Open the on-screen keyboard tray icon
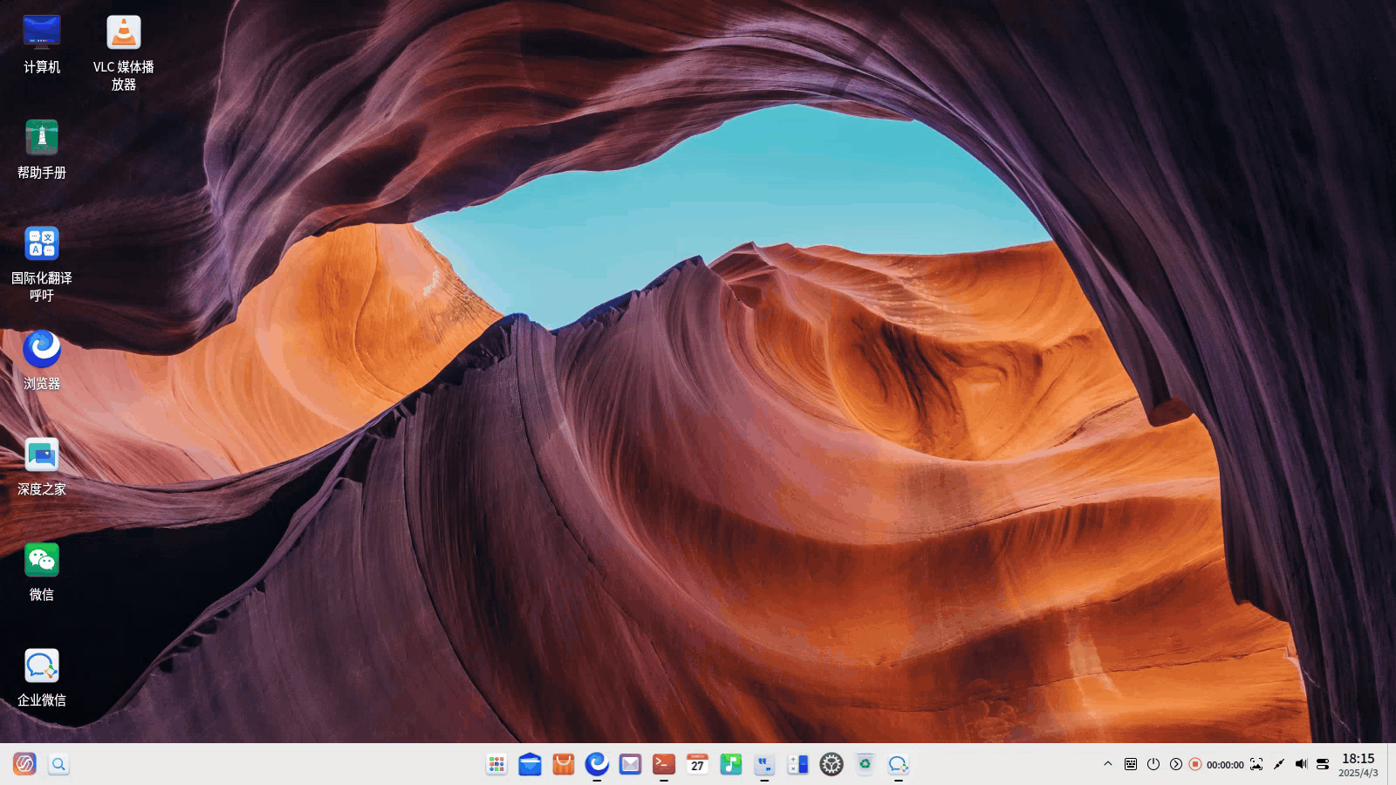The width and height of the screenshot is (1396, 785). coord(1131,764)
